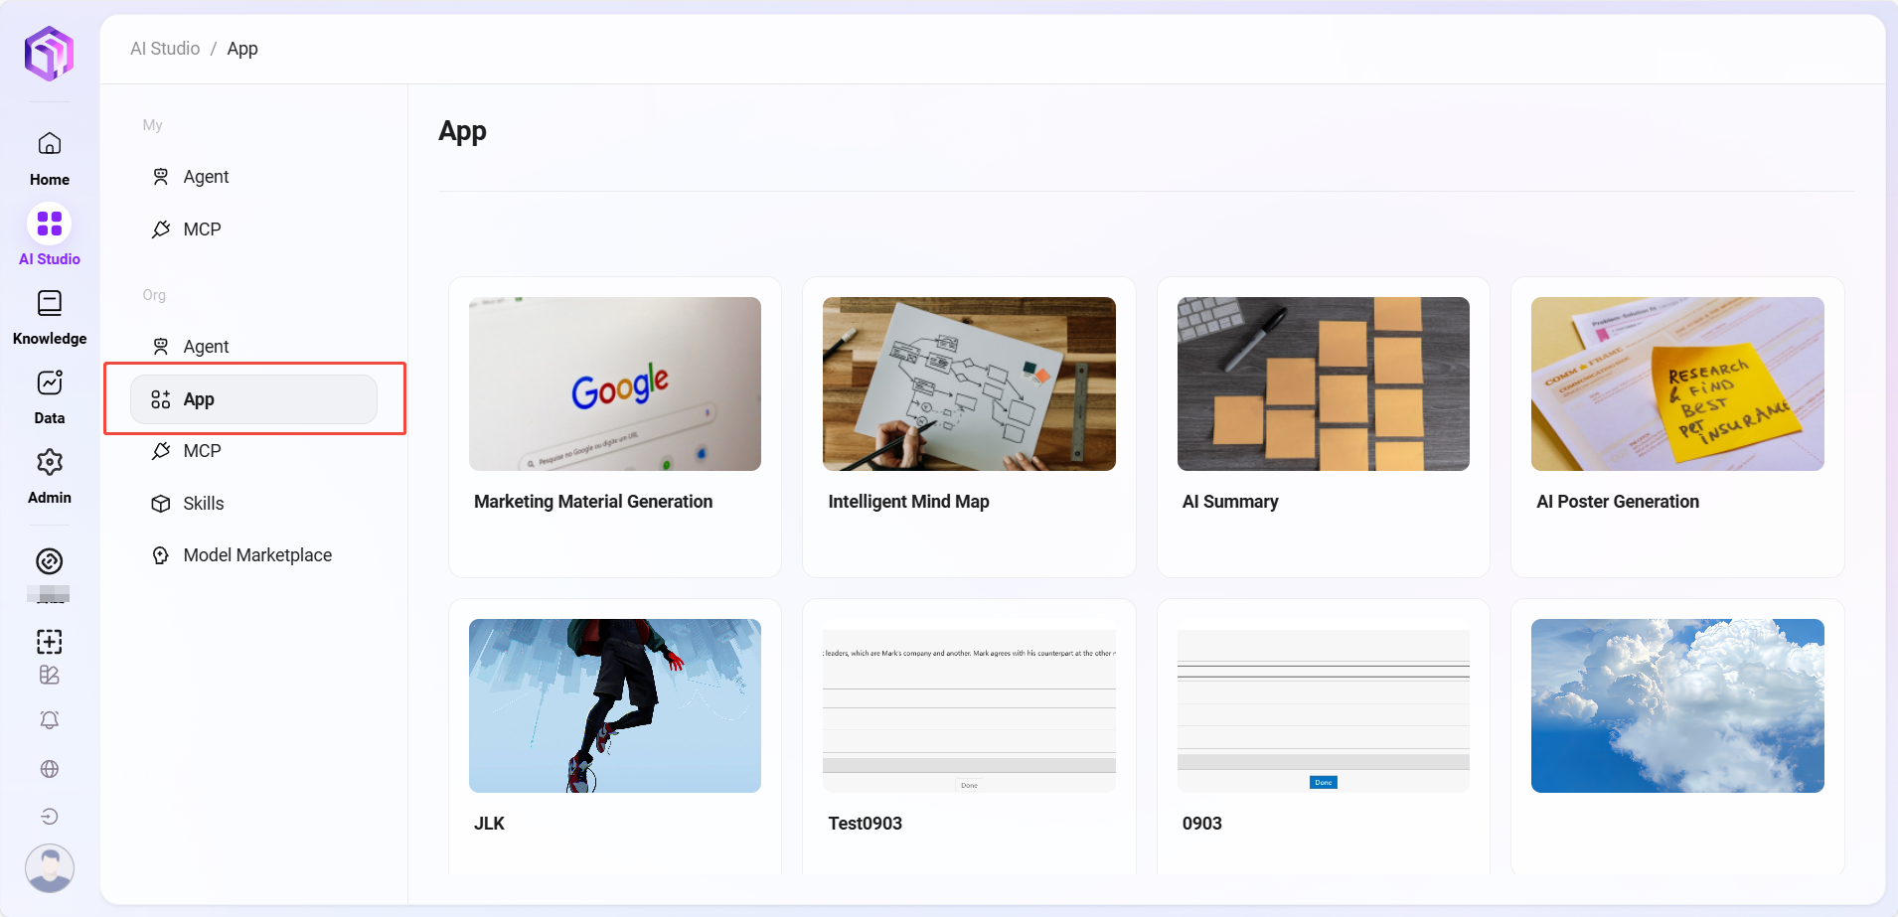Screen dimensions: 1898x917
Task: Click the globe language icon
Action: click(50, 769)
